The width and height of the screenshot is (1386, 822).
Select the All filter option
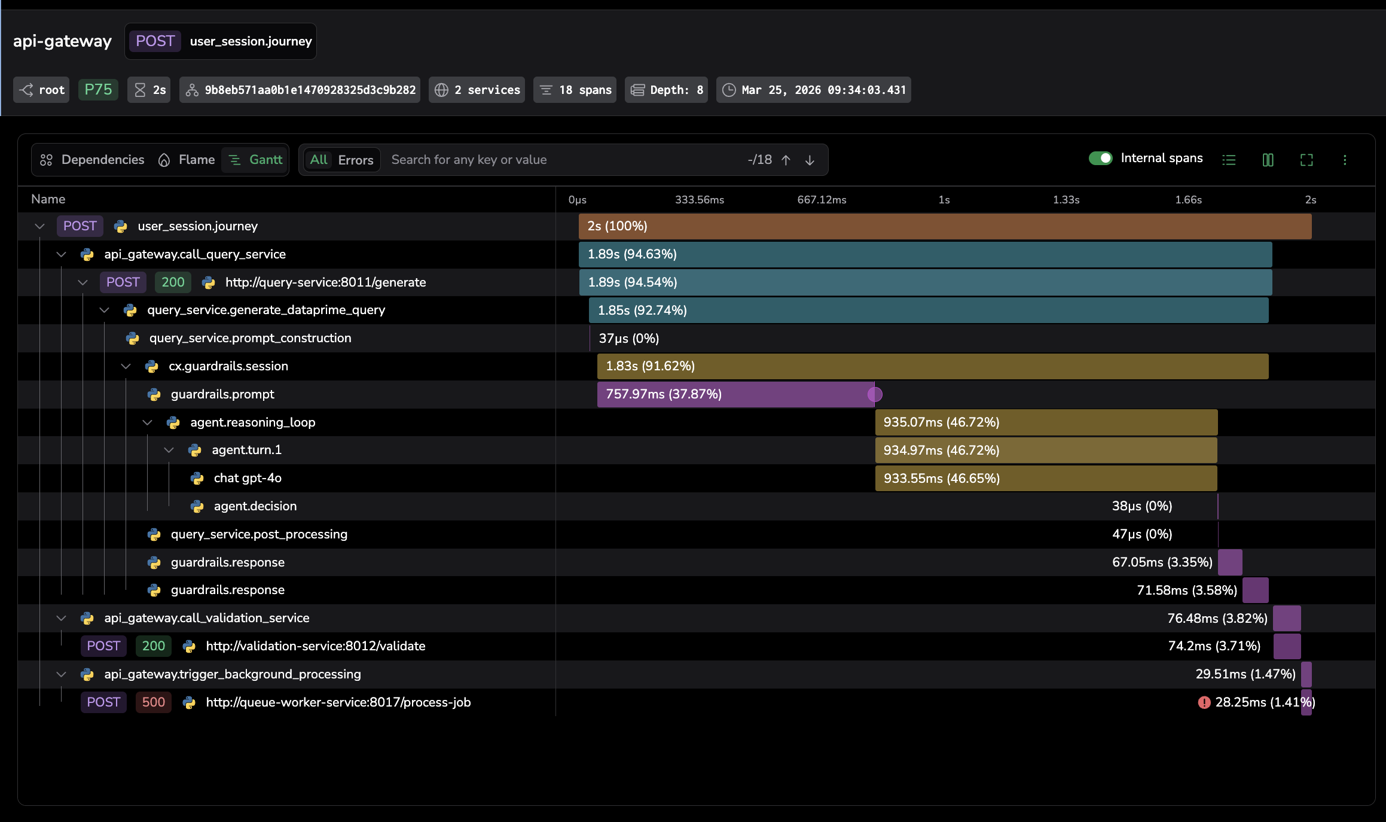[x=319, y=160]
